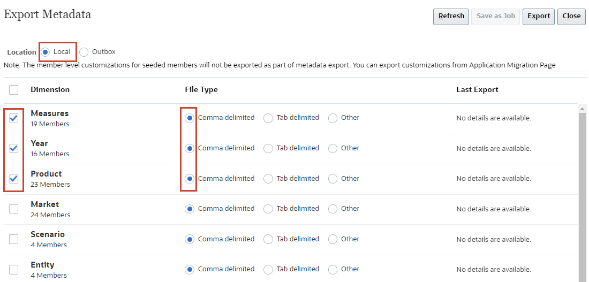Select the Outbox location option
This screenshot has height=282, width=589.
coord(84,52)
